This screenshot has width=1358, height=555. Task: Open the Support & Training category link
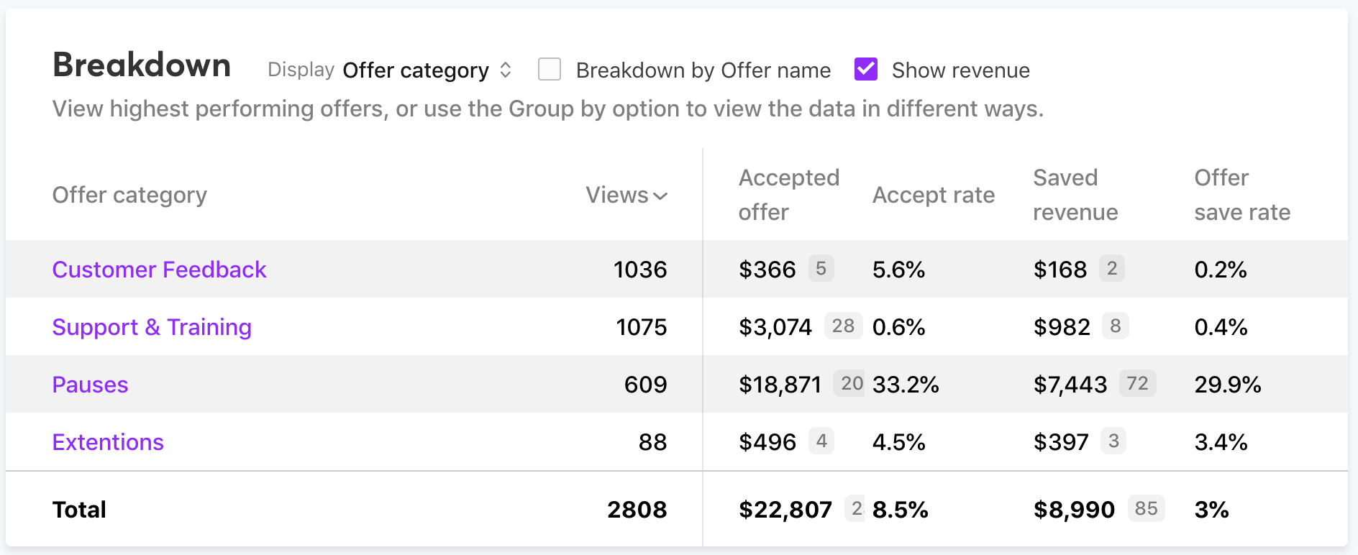(152, 327)
